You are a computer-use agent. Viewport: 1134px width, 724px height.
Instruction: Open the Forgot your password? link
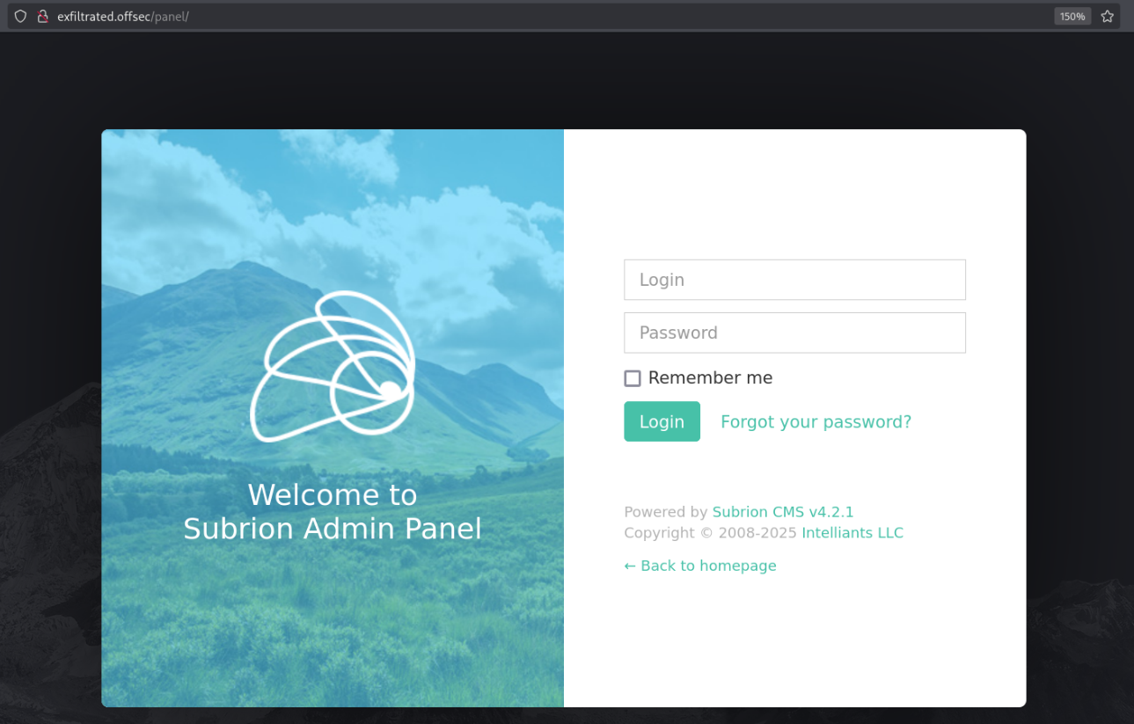click(816, 421)
